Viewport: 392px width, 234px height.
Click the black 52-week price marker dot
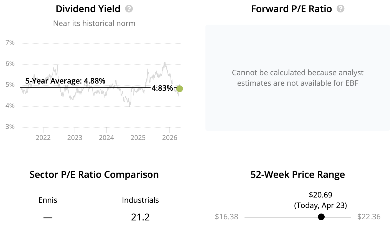321,217
